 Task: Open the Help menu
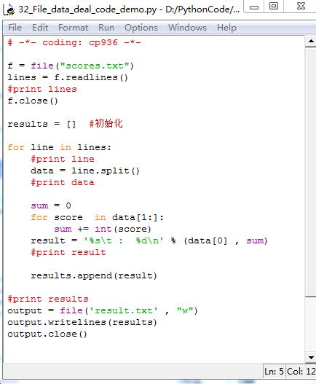(x=226, y=28)
